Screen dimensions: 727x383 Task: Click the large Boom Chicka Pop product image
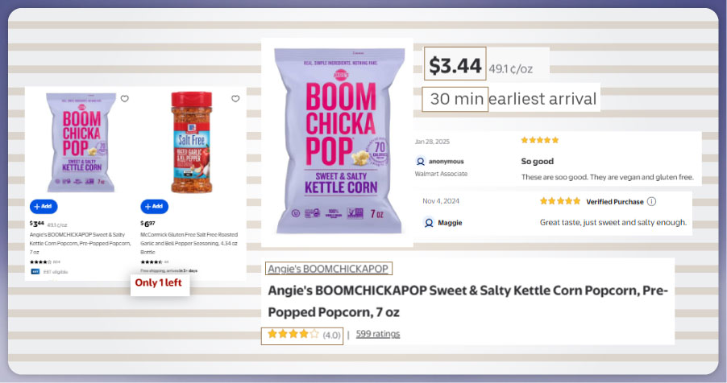point(337,142)
